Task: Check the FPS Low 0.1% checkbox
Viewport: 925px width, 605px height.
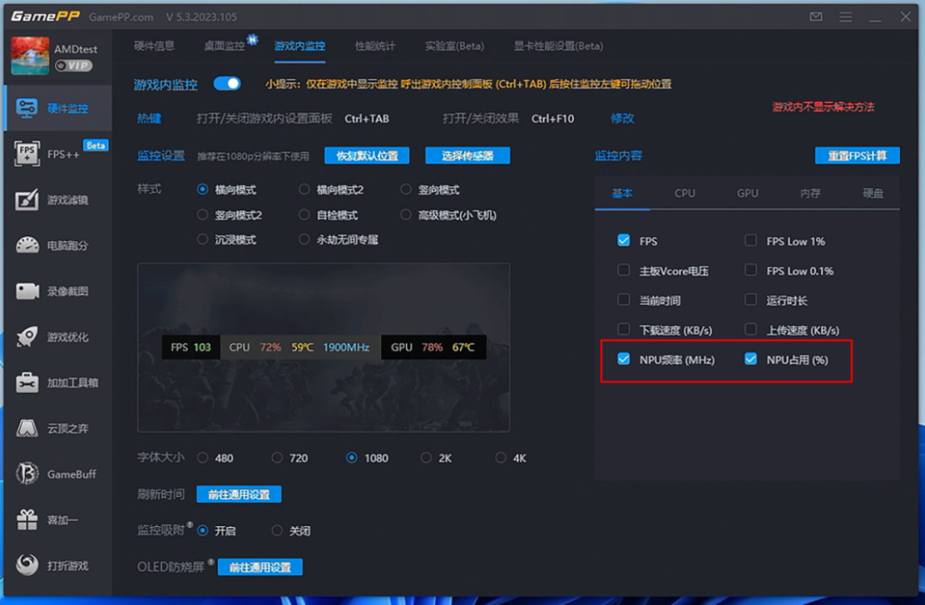Action: tap(750, 270)
